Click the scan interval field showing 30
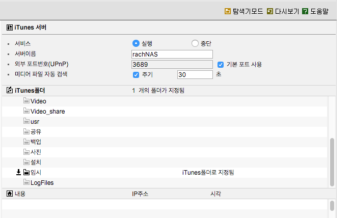The height and width of the screenshot is (218, 352). [x=195, y=74]
